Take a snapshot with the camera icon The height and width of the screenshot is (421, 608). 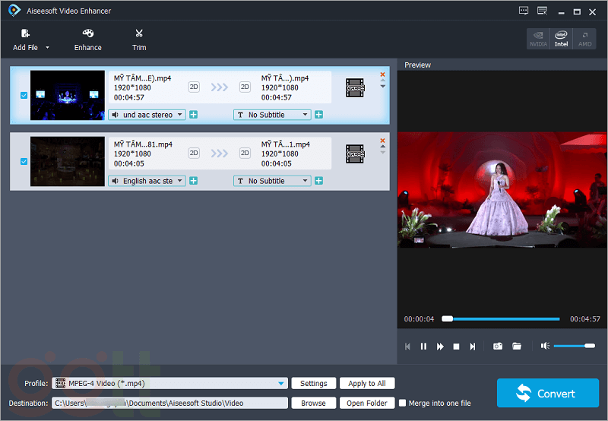498,347
